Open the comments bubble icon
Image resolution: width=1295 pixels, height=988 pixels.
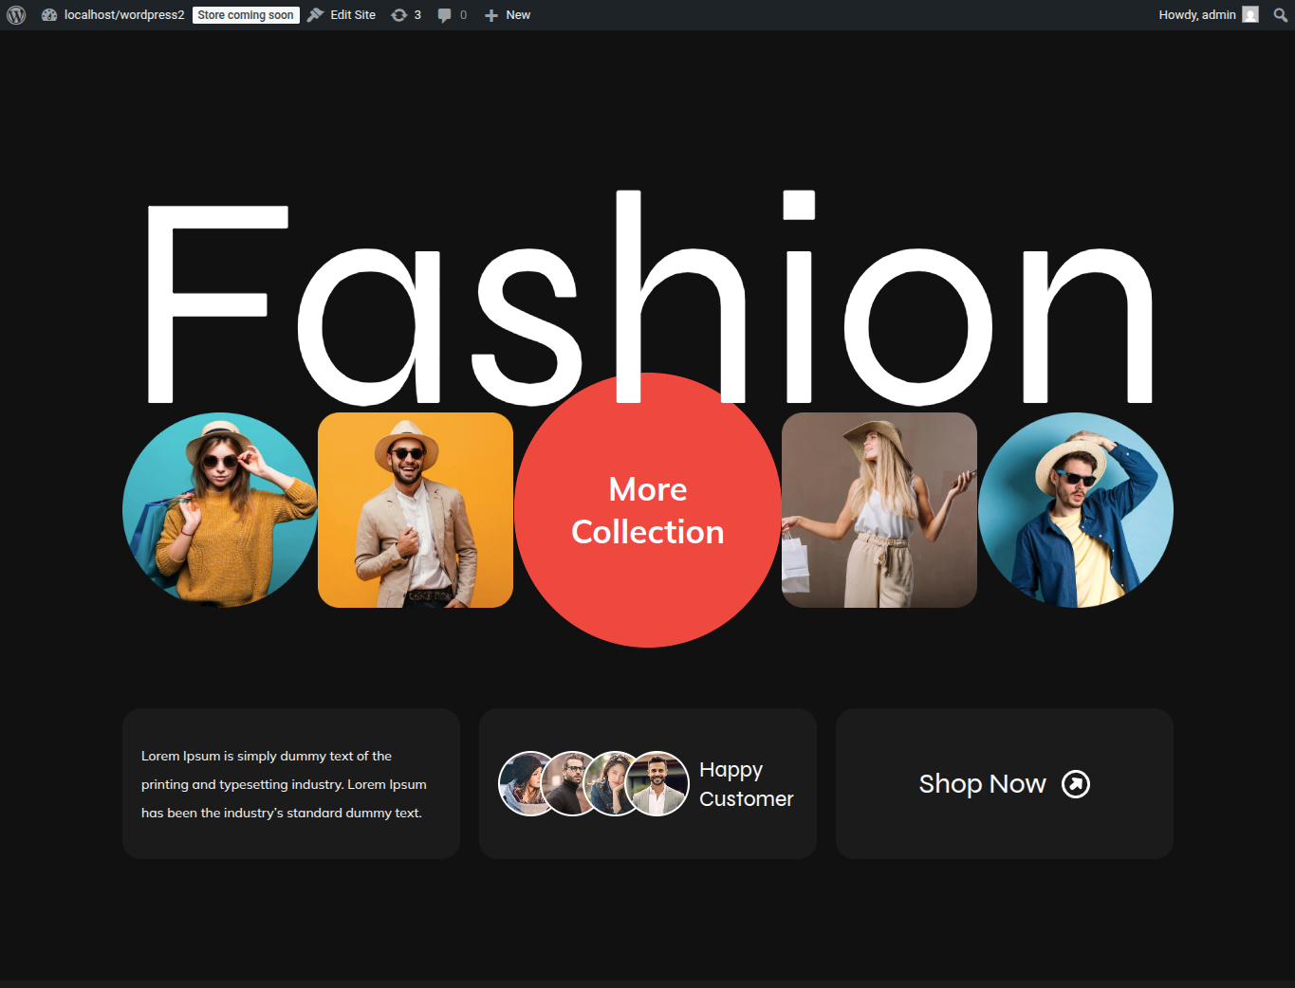[452, 15]
